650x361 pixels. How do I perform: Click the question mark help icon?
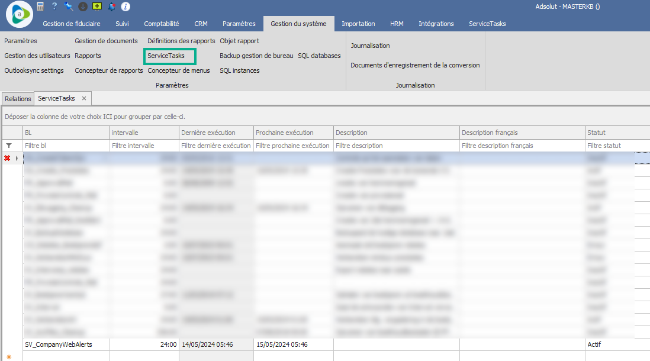click(54, 7)
